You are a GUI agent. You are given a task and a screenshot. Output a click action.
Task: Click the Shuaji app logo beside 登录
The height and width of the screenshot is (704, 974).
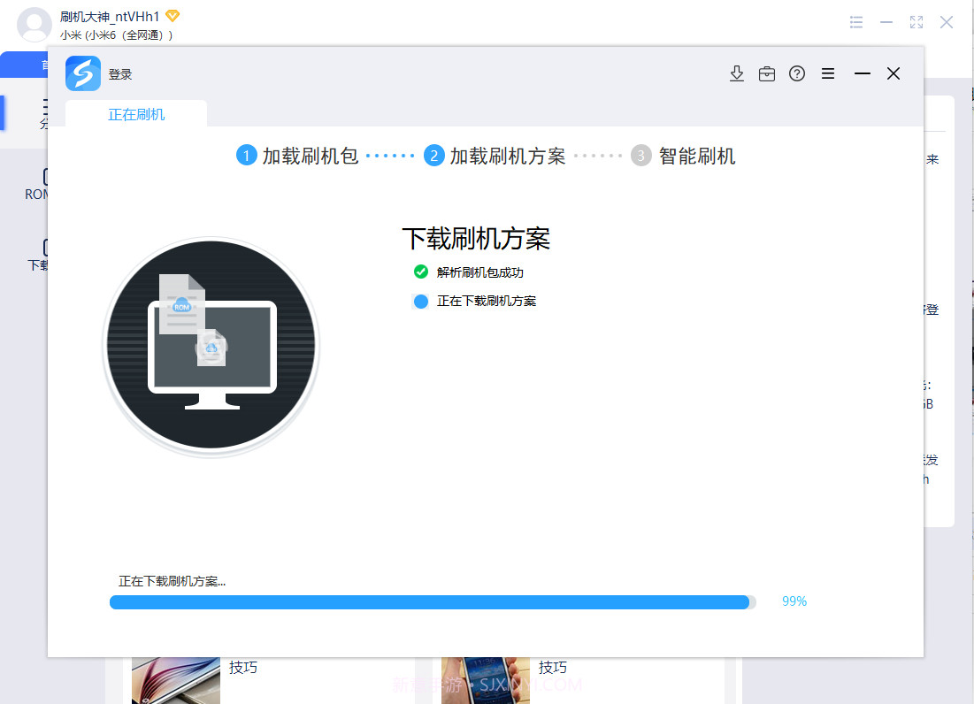(82, 73)
